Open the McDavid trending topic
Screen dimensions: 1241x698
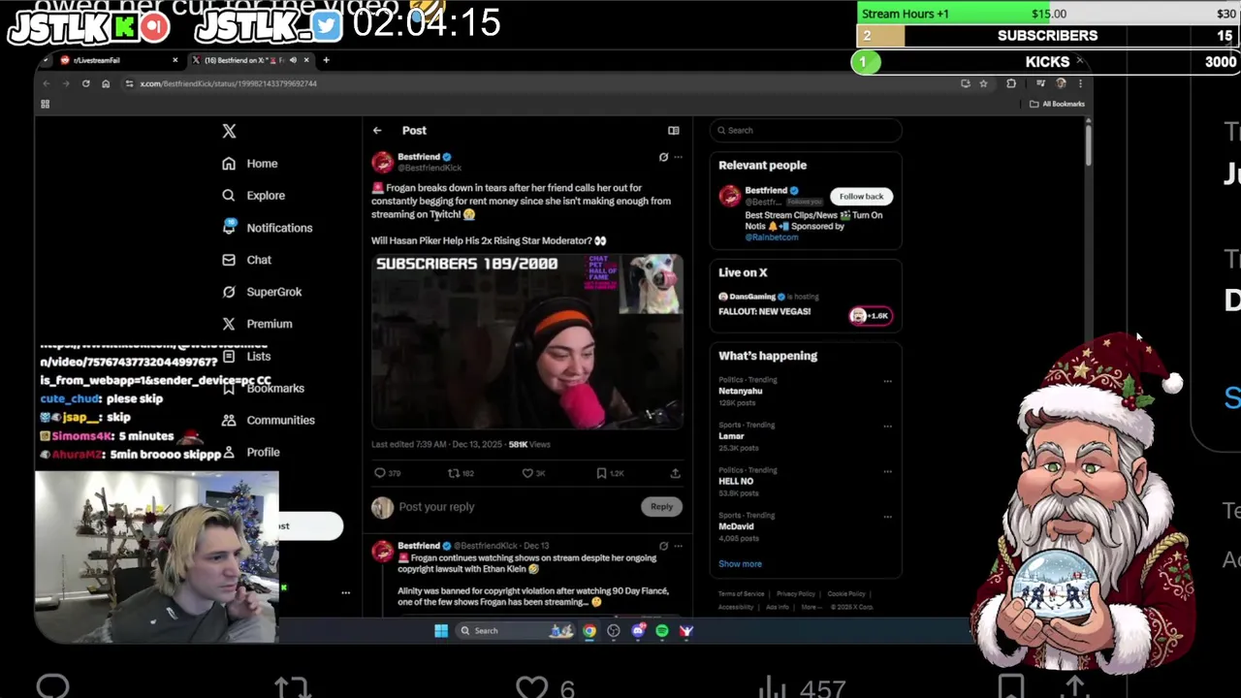[736, 526]
